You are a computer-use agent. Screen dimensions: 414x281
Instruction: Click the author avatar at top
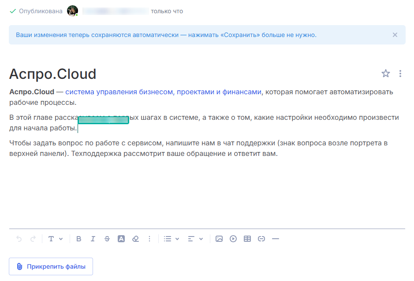click(72, 11)
